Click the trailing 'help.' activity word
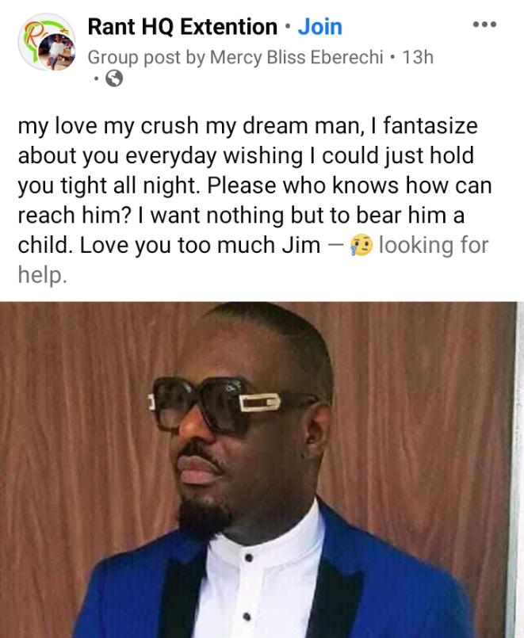524x638 pixels. pos(42,276)
